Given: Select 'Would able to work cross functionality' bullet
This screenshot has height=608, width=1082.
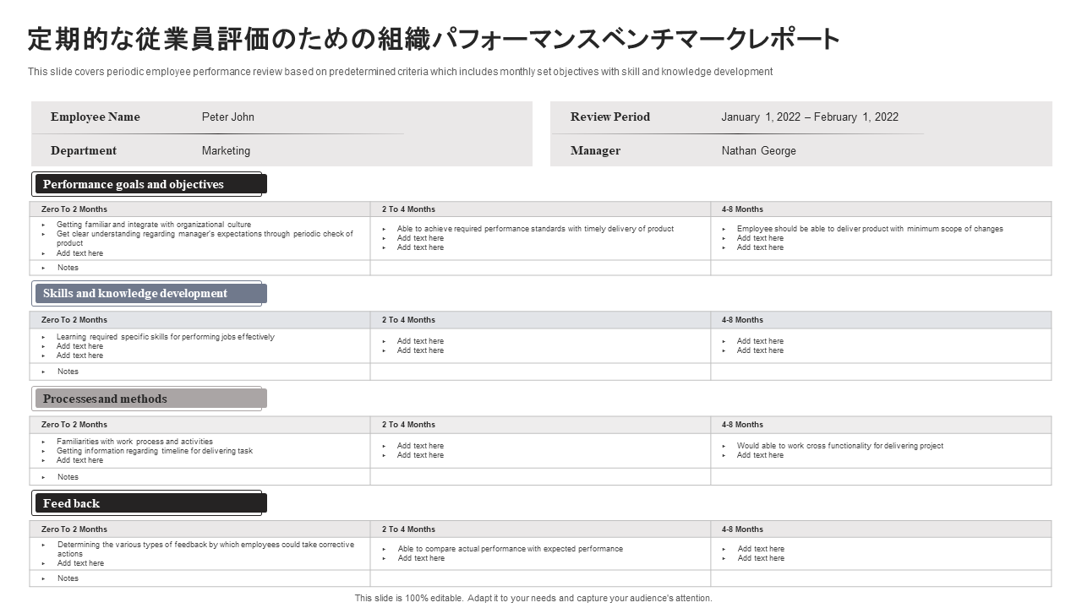Looking at the screenshot, I should 840,446.
